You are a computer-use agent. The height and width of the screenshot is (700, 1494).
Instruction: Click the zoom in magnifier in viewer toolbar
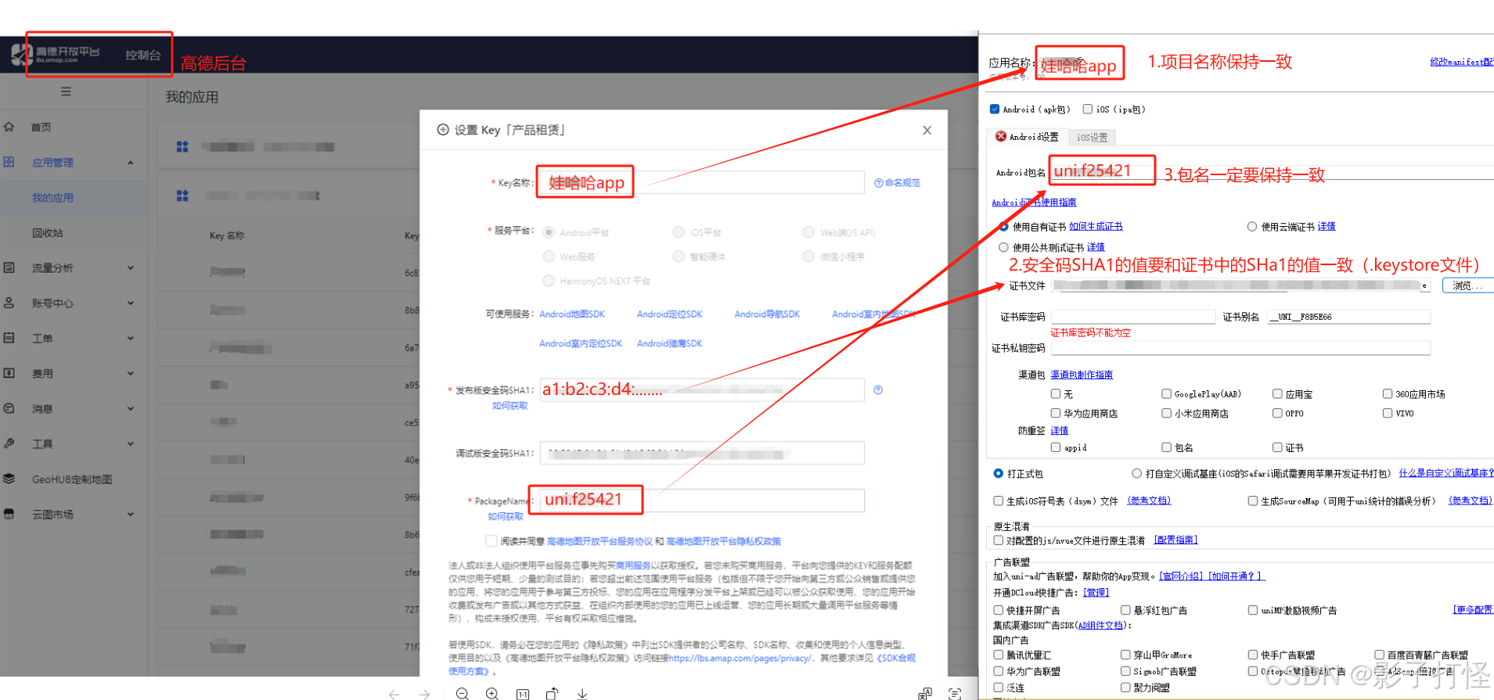[x=492, y=694]
